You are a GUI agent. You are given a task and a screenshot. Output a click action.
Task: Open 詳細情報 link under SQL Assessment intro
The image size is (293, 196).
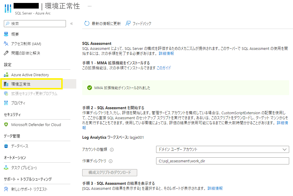point(166,53)
